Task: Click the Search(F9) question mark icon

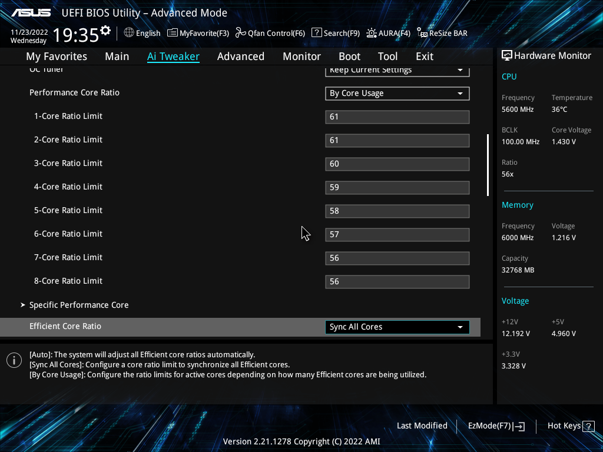Action: tap(316, 33)
